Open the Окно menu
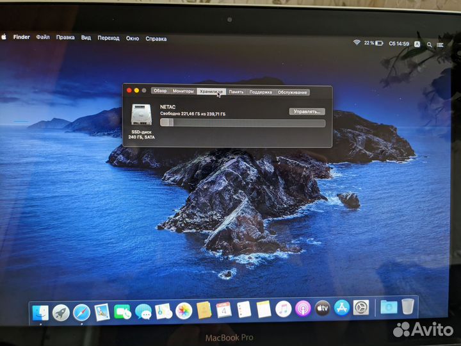The image size is (461, 346). (x=133, y=38)
